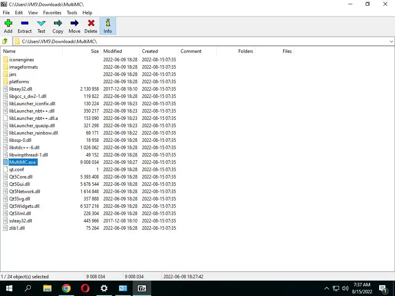
Task: Select Qt5Widgets.dll file name
Action: 24,206
